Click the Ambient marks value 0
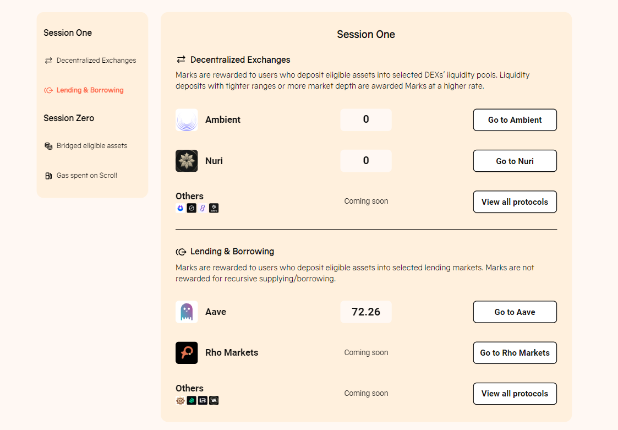Viewport: 618px width, 430px height. point(366,119)
